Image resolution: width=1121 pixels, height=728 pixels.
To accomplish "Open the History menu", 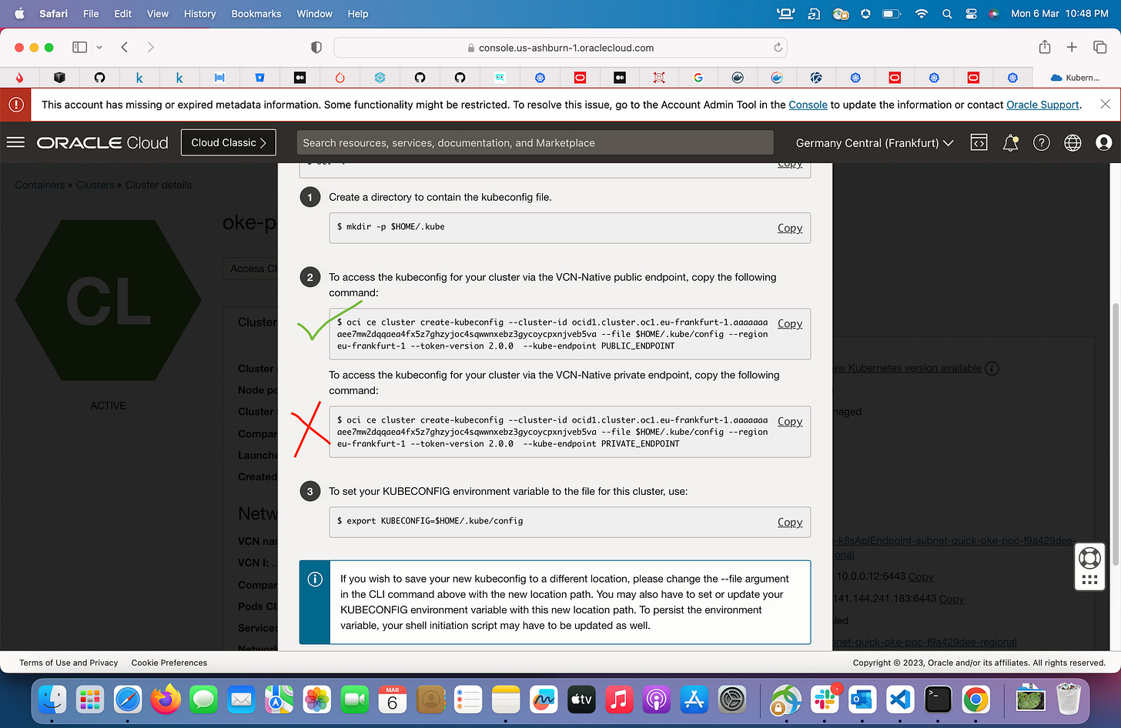I will 200,14.
